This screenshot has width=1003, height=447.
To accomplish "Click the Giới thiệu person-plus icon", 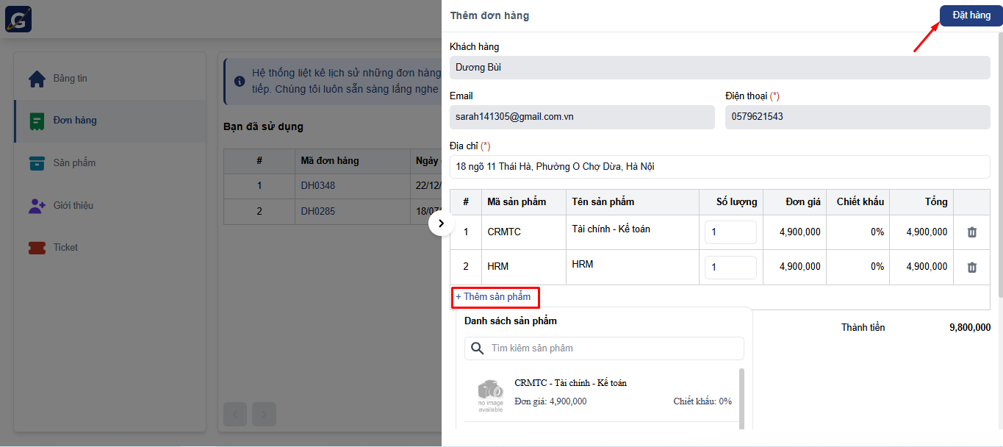I will click(37, 206).
